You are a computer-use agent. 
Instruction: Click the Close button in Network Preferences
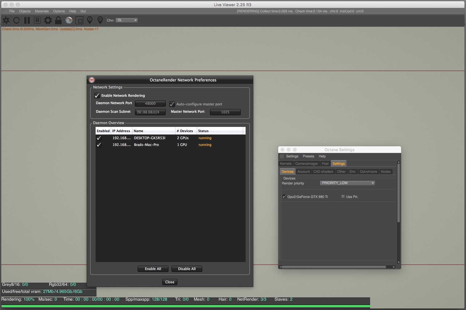[170, 282]
